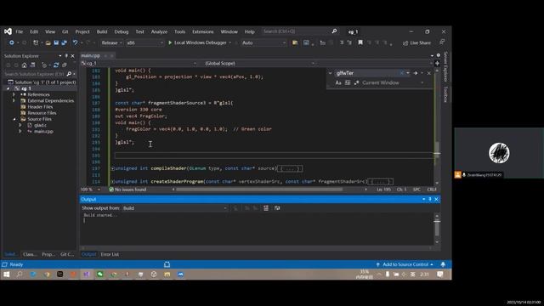The height and width of the screenshot is (306, 544).
Task: Expand the Find box to show replace
Action: tap(331, 73)
